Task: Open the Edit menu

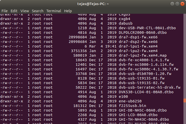Action: 14,11
